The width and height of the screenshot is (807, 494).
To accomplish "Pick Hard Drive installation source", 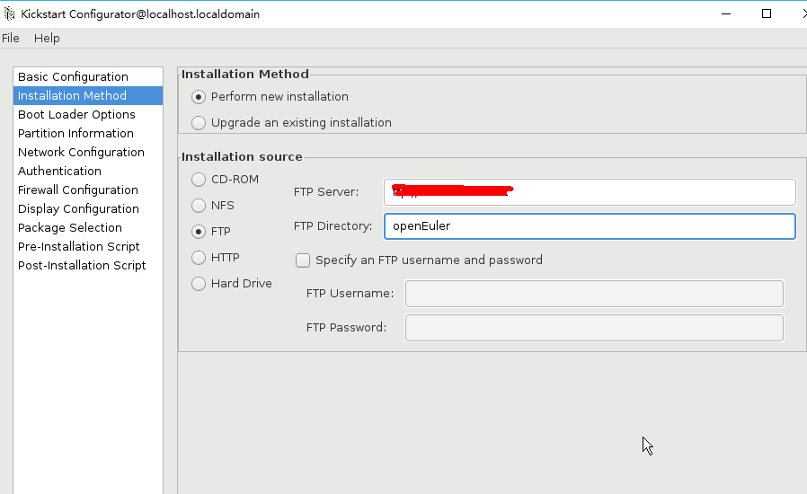I will click(x=199, y=284).
